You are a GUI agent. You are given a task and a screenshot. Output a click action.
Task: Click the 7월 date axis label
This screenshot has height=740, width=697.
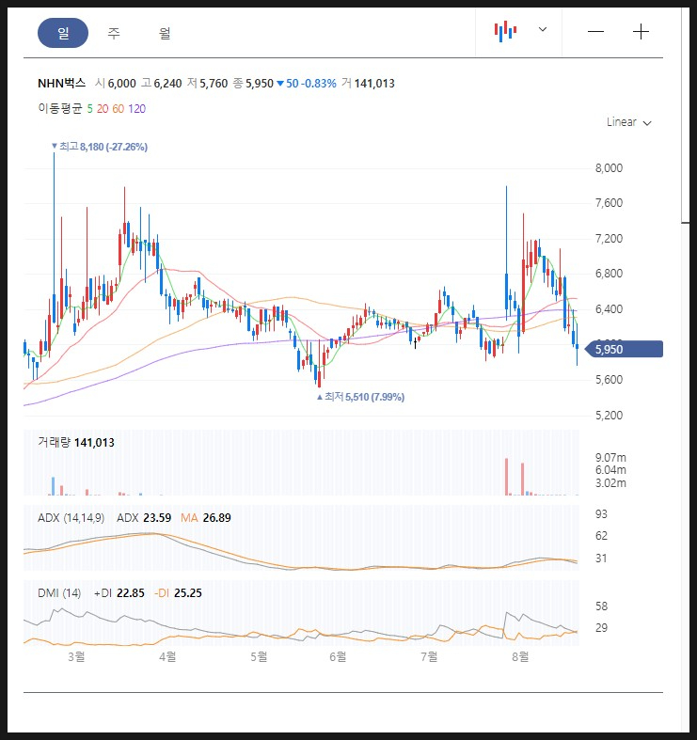pos(429,656)
